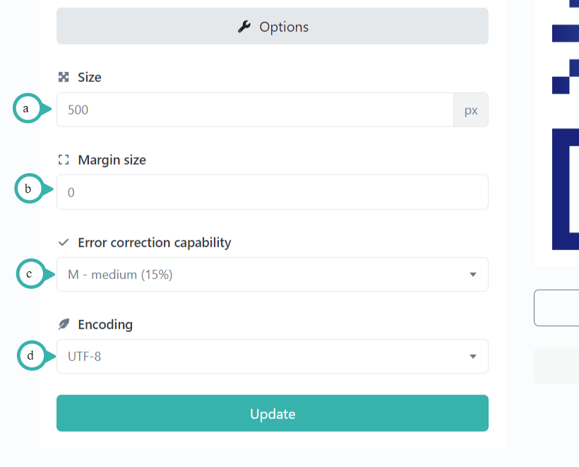Viewport: 579px width, 467px height.
Task: Select the Size input showing 500
Action: (x=254, y=110)
